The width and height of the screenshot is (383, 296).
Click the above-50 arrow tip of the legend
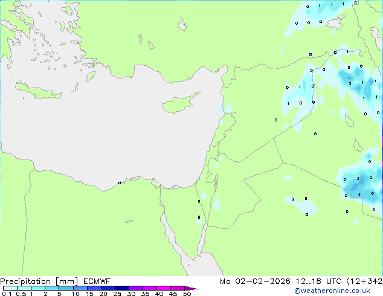(x=191, y=288)
